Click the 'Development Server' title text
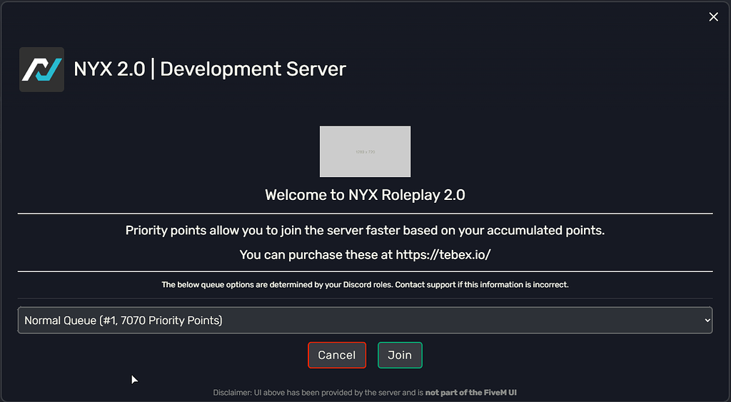The image size is (731, 402). click(x=253, y=69)
